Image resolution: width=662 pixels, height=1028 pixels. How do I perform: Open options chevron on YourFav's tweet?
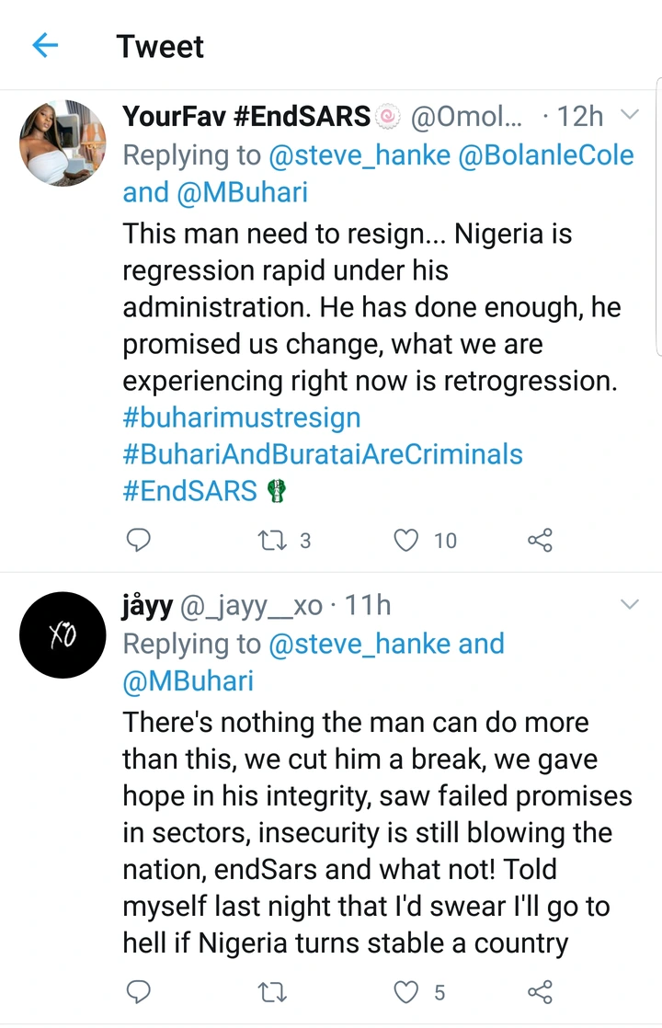point(630,115)
